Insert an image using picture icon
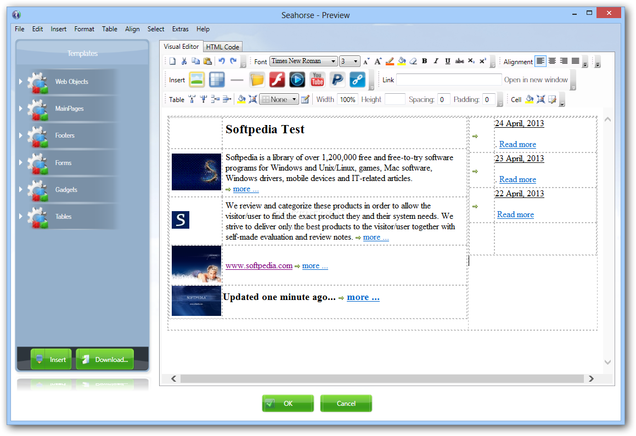 point(197,80)
